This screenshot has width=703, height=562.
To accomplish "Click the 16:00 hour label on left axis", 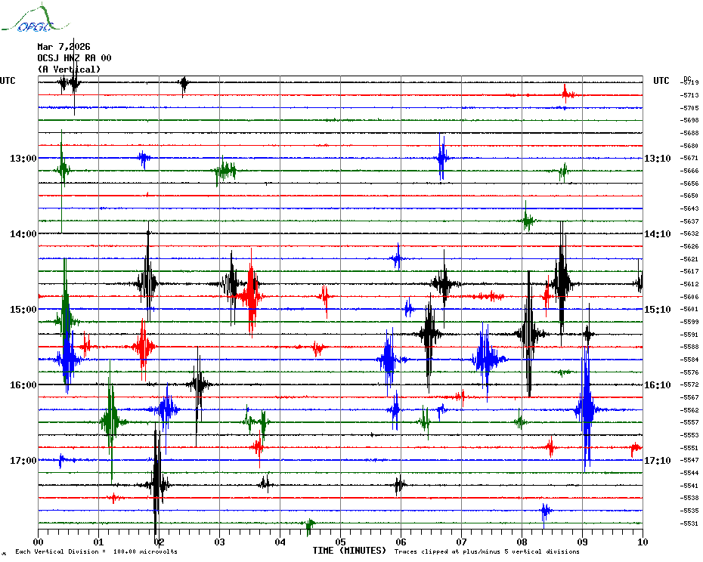I will tap(23, 385).
